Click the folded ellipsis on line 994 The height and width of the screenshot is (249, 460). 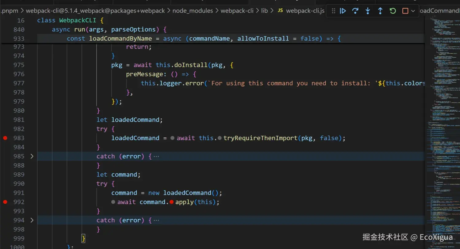click(156, 220)
